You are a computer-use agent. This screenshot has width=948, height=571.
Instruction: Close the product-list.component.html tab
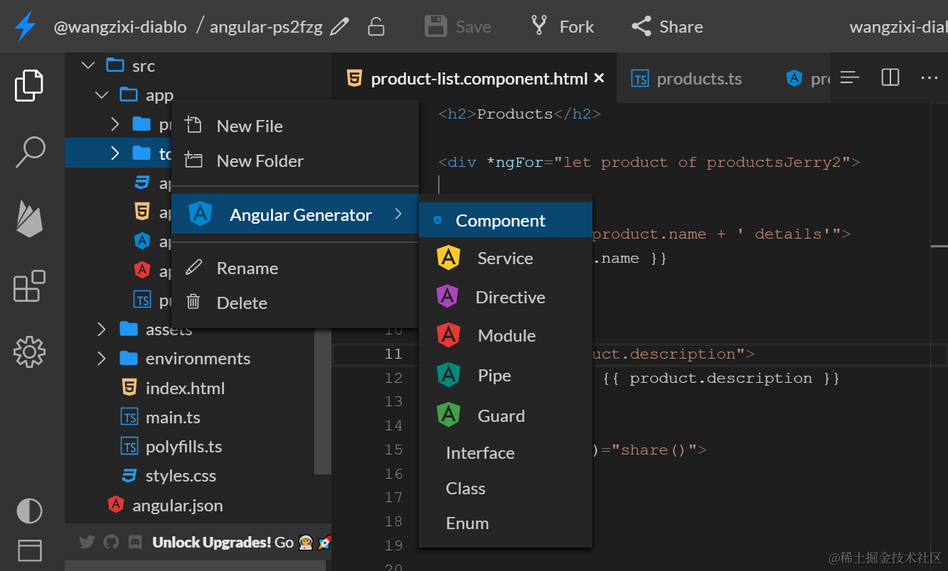coord(599,78)
